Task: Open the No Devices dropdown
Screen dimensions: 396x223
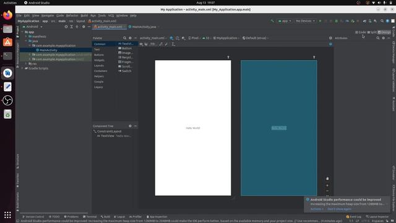Action: pyautogui.click(x=305, y=21)
